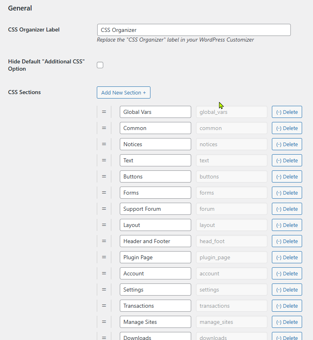
Task: Delete the Transactions section
Action: [287, 306]
